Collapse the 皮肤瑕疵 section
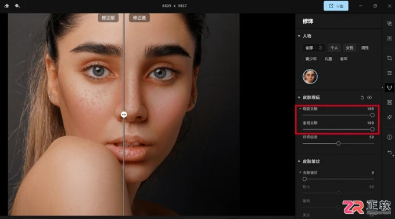Image resolution: width=395 pixels, height=219 pixels. 299,97
